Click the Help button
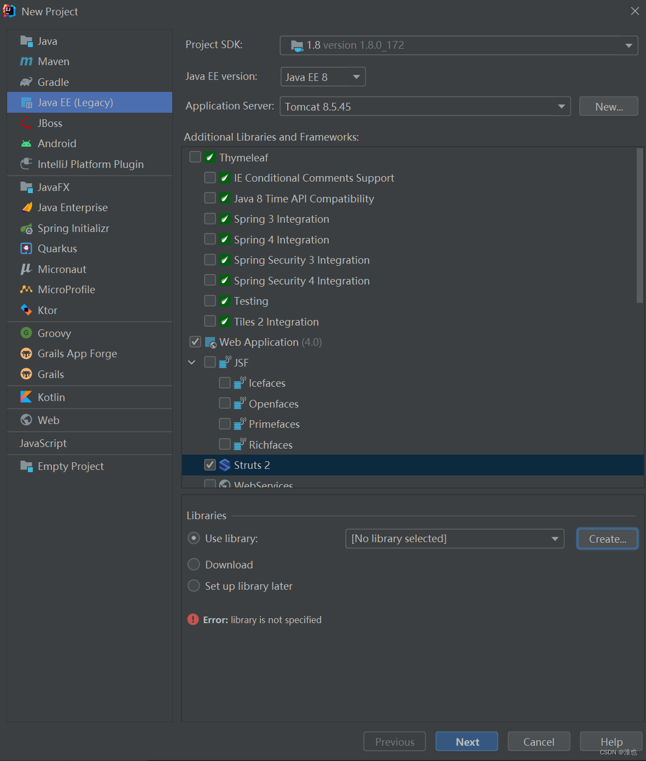This screenshot has width=646, height=761. tap(611, 742)
